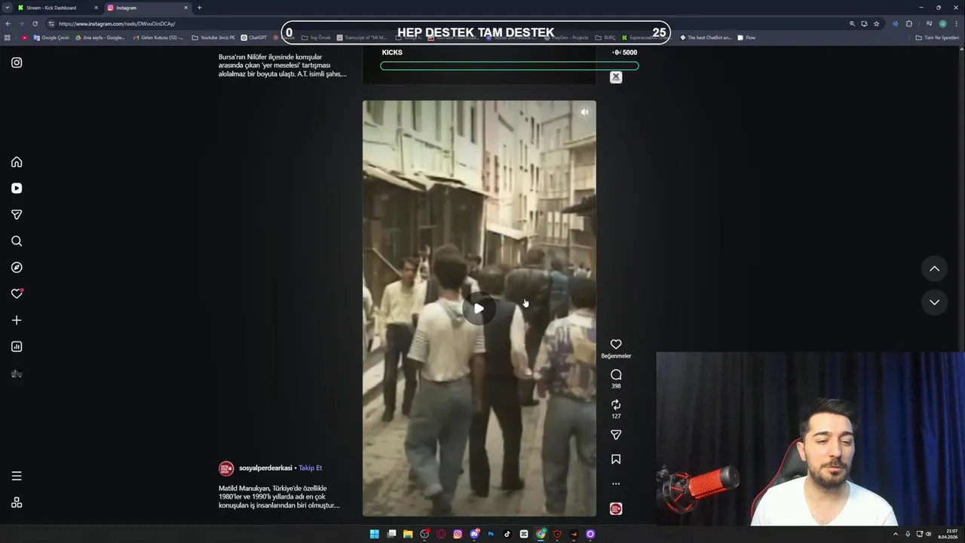Screen dimensions: 965x543
Task: Close the KICKS overlay with X
Action: pyautogui.click(x=616, y=77)
